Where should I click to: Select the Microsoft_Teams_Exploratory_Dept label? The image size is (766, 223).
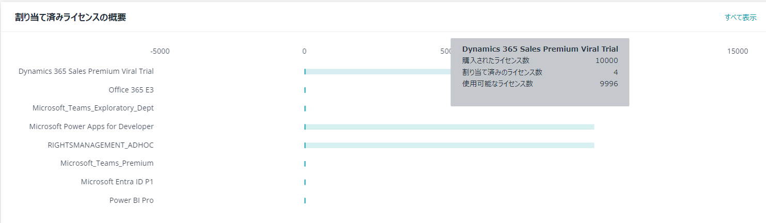pyautogui.click(x=93, y=108)
